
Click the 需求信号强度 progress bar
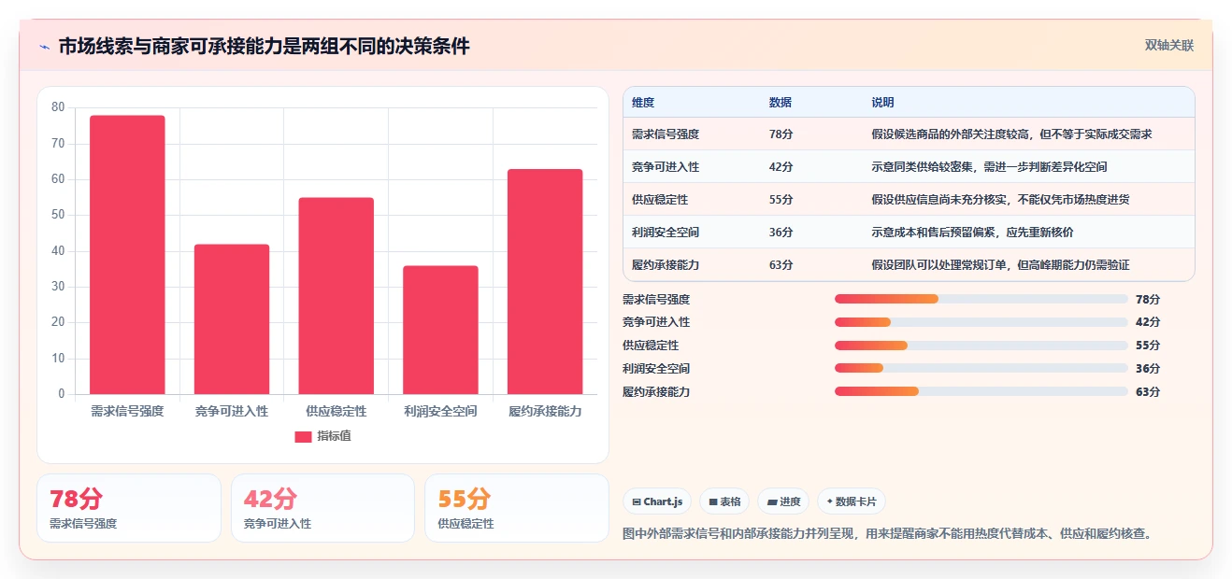[981, 299]
